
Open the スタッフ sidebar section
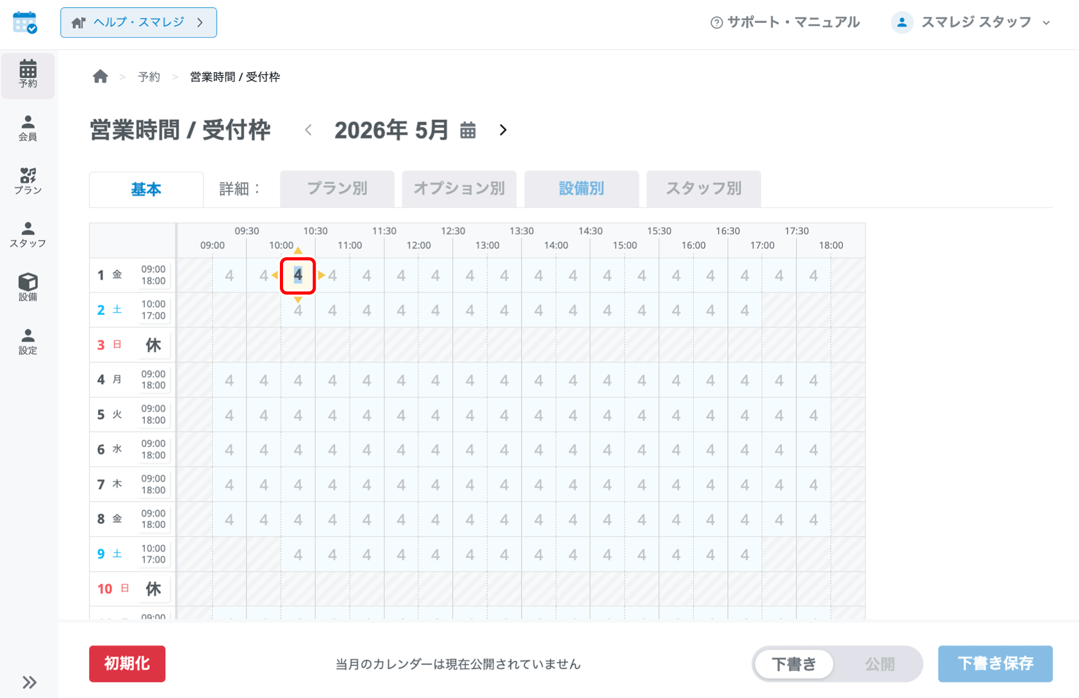pos(28,234)
